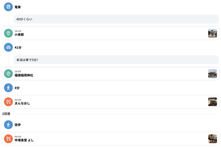221x149 pixels.
Task: Click the restaurant icon for 市場食堂 よし
Action: click(x=8, y=139)
